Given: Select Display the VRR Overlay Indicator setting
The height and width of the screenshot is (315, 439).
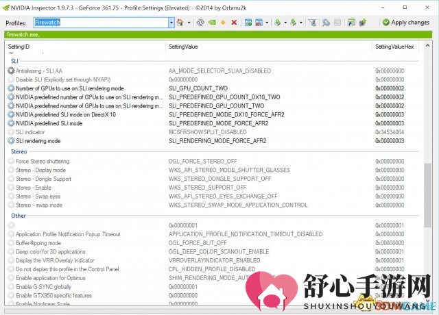Looking at the screenshot, I should 55,260.
